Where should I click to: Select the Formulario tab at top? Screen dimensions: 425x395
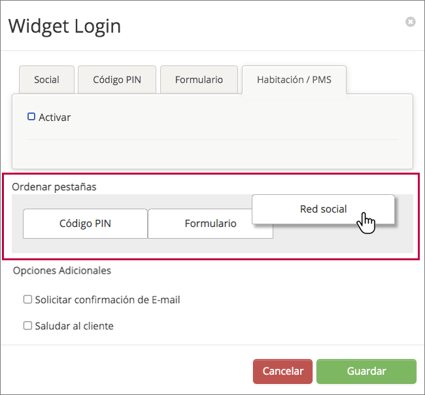point(199,80)
